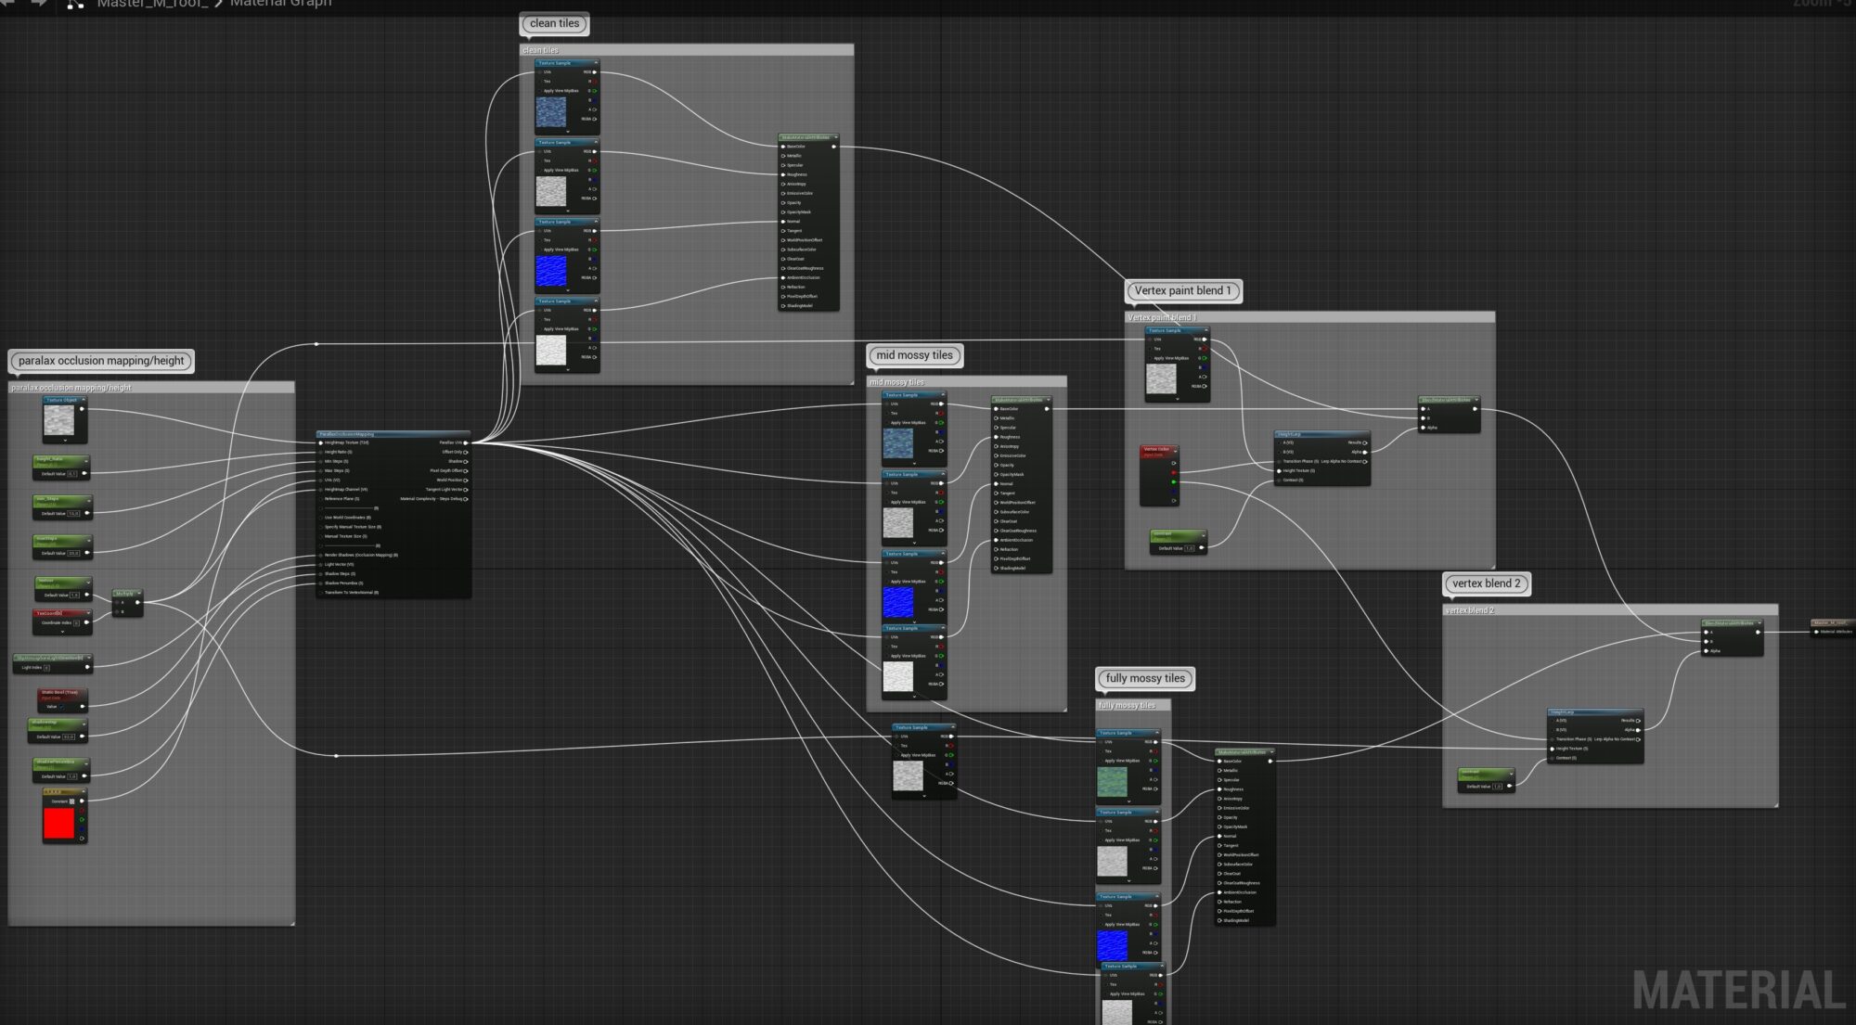Expand the TexCoord node's bottom chevron

tap(62, 633)
